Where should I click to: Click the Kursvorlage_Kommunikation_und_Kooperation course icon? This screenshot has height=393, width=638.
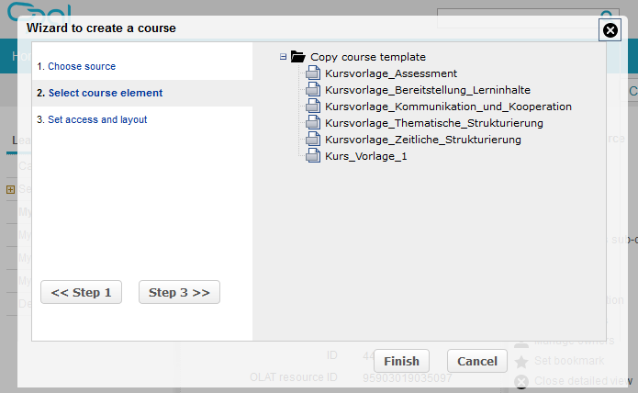(x=313, y=107)
